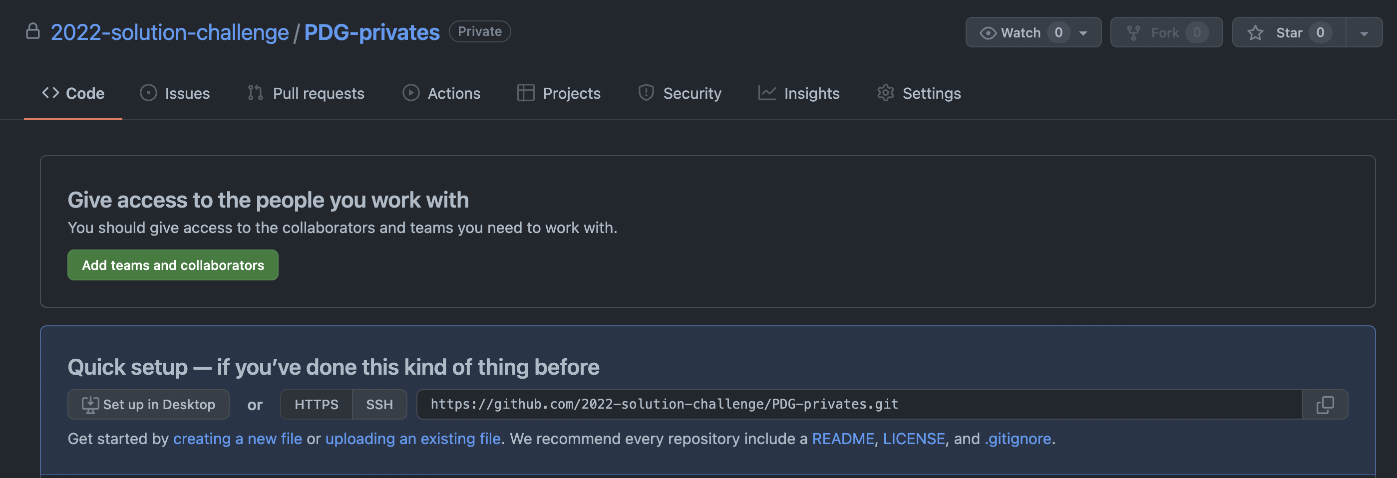Open the .gitignore link

[1018, 439]
